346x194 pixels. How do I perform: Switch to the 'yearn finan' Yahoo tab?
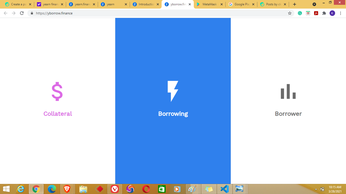pyautogui.click(x=50, y=4)
